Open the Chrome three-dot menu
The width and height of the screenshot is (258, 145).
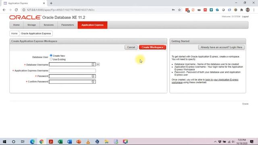(254, 10)
